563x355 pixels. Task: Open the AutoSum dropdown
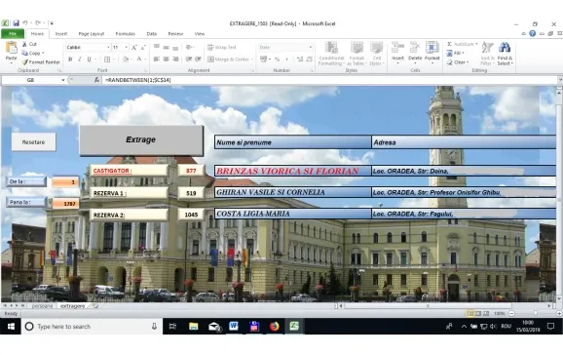[x=476, y=44]
